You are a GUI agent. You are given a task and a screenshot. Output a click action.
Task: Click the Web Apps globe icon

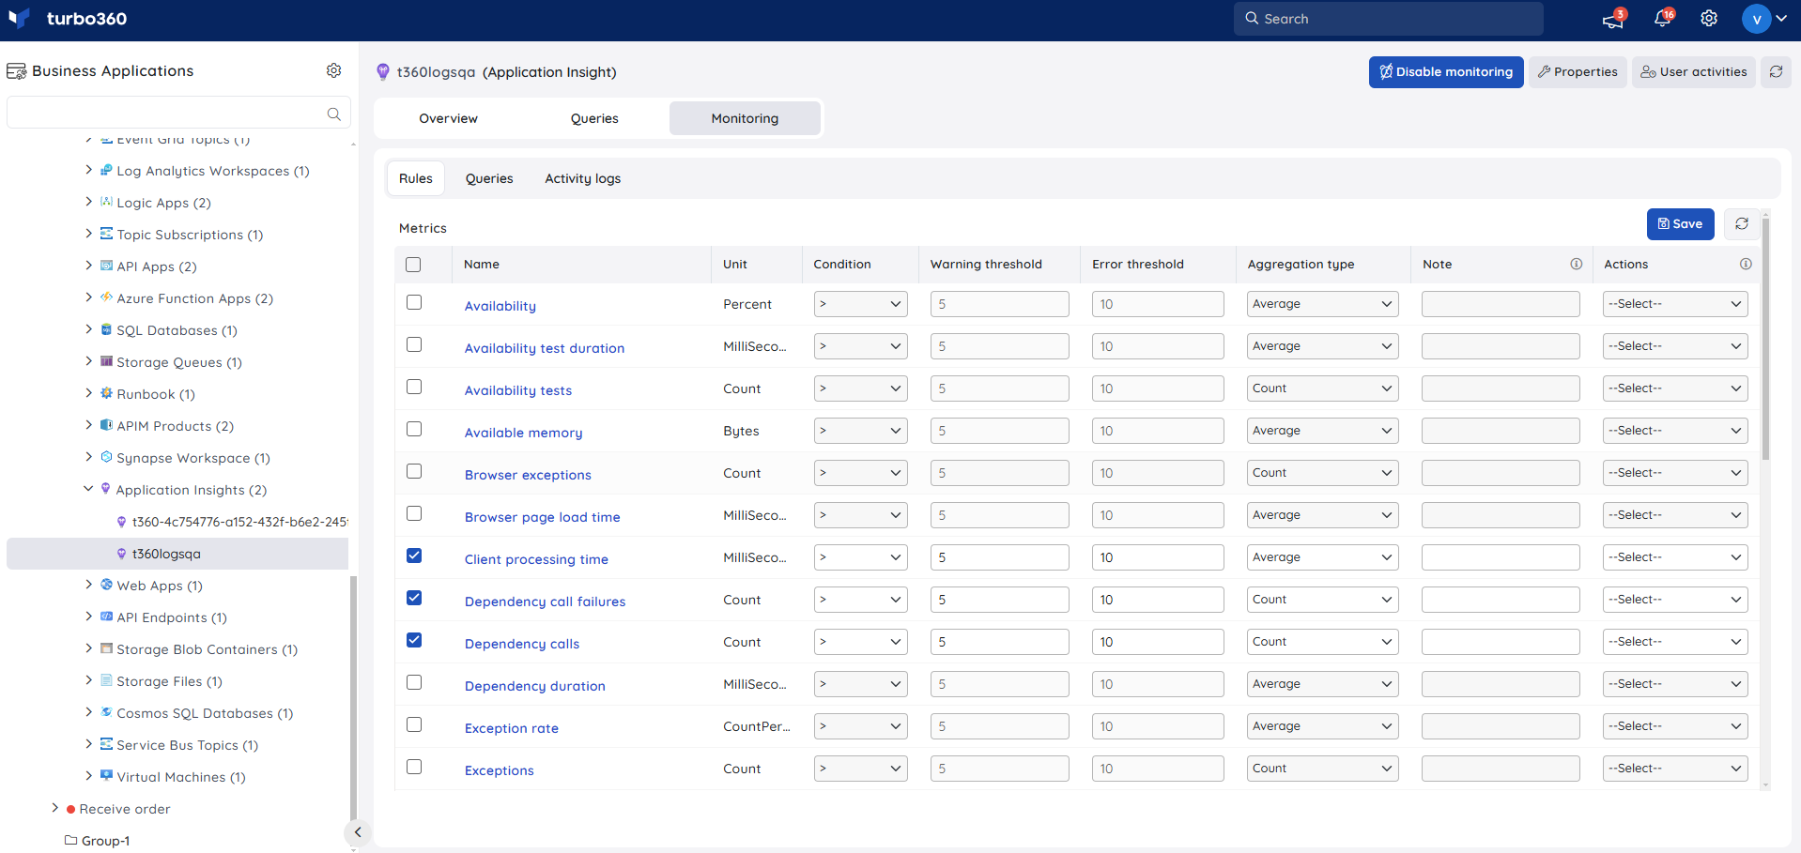click(x=106, y=585)
